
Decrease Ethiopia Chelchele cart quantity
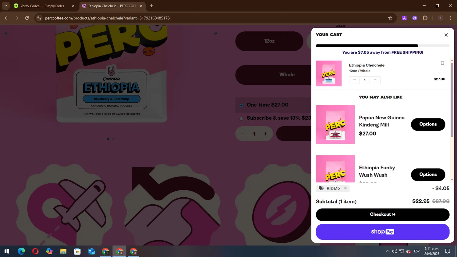click(354, 80)
